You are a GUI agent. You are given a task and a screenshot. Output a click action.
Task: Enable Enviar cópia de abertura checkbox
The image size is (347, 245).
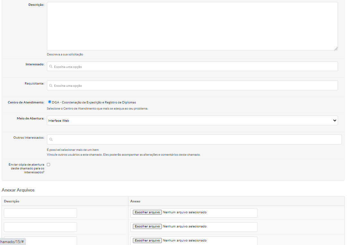(x=48, y=165)
